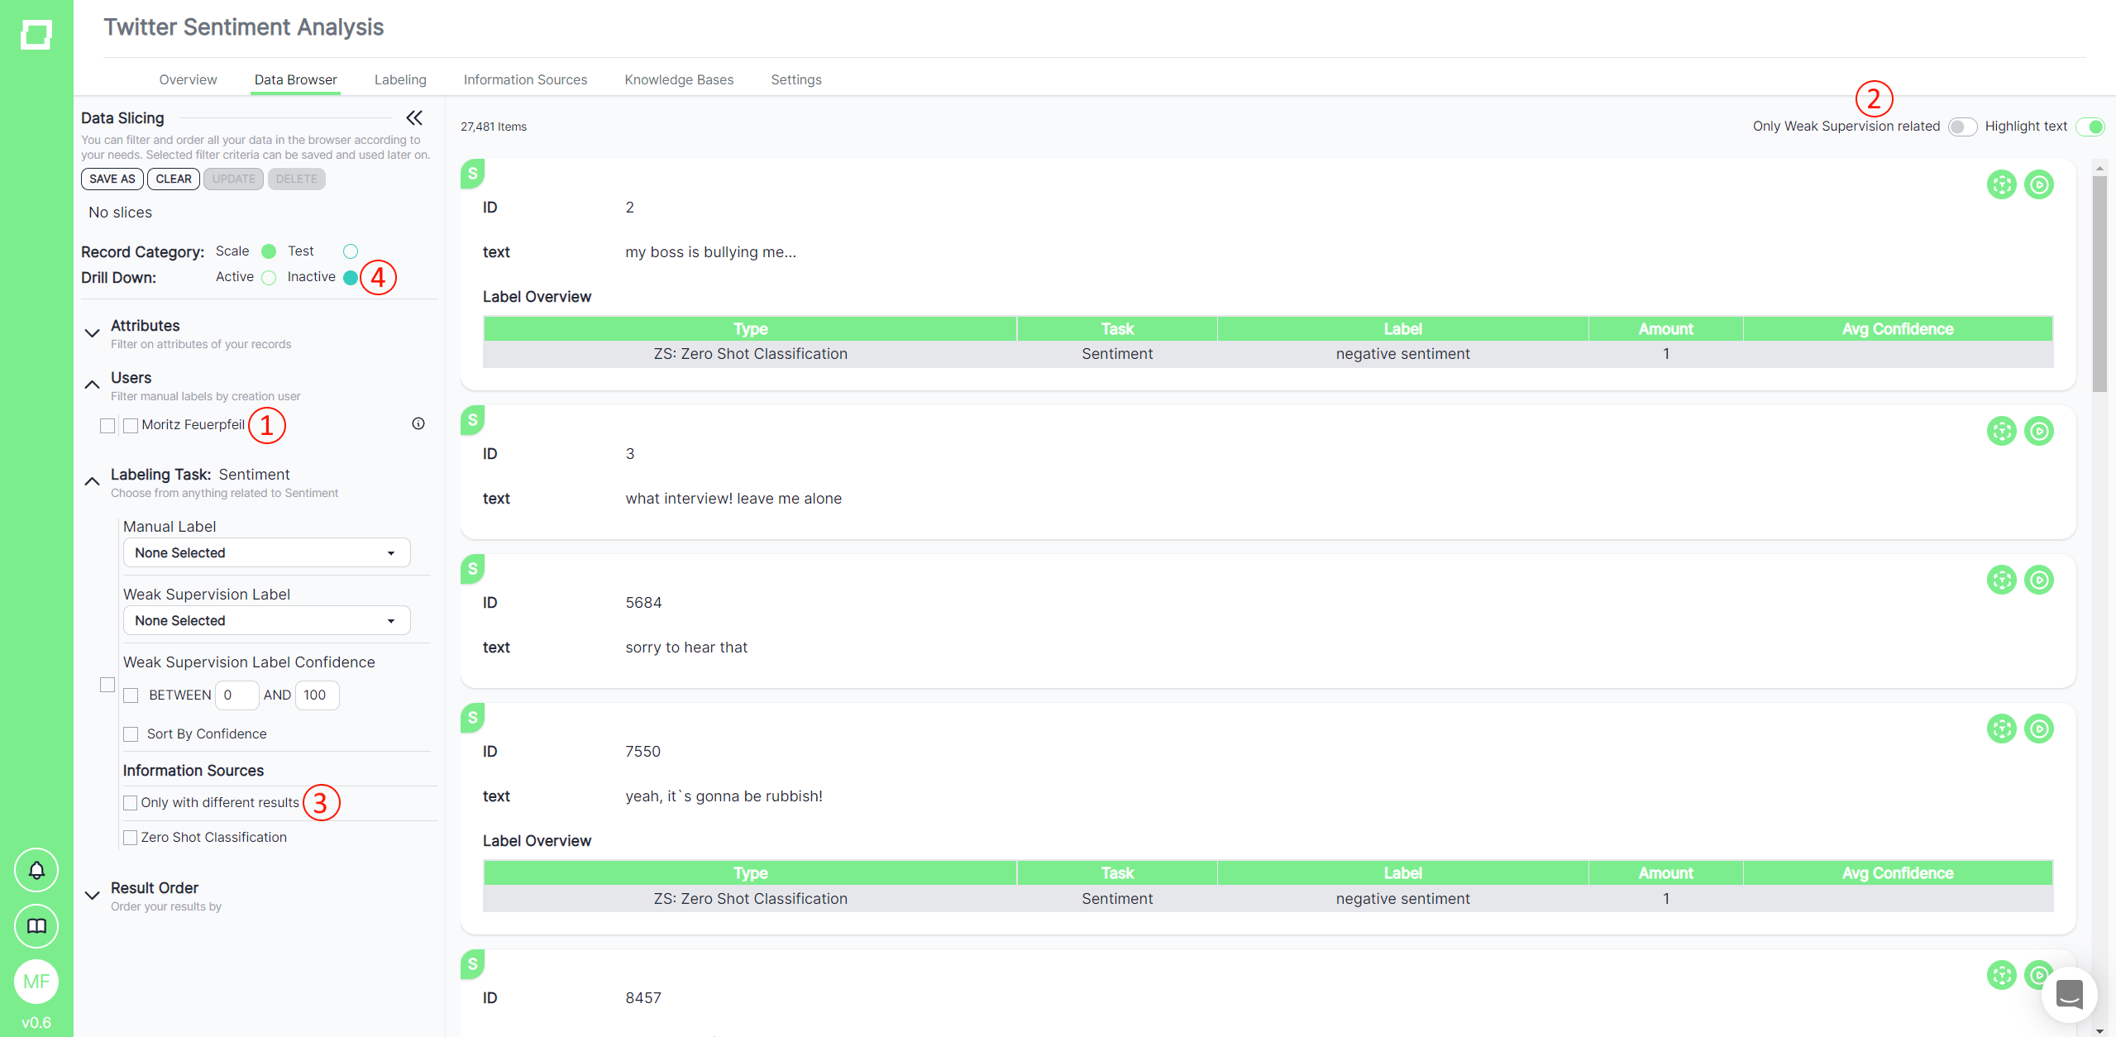Open the Manual Label dropdown

click(x=266, y=552)
